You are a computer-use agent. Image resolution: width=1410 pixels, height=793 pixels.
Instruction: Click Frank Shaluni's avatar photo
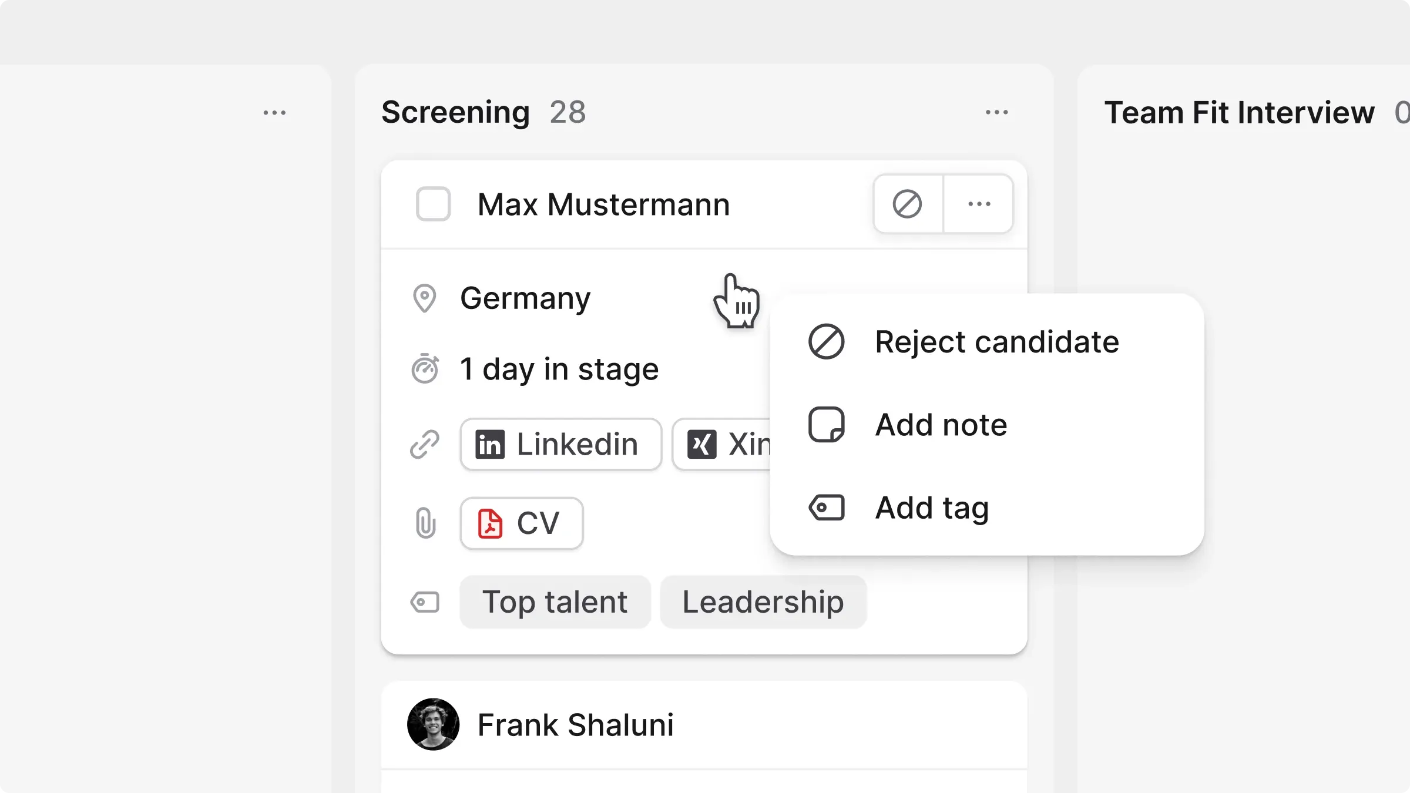[x=434, y=724]
